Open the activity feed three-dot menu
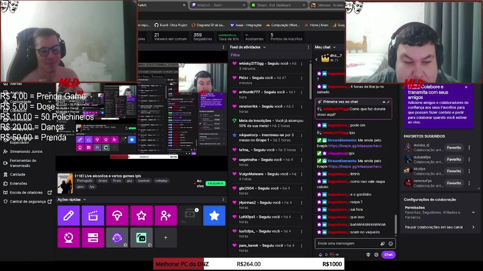Image resolution: width=483 pixels, height=271 pixels. click(x=308, y=47)
